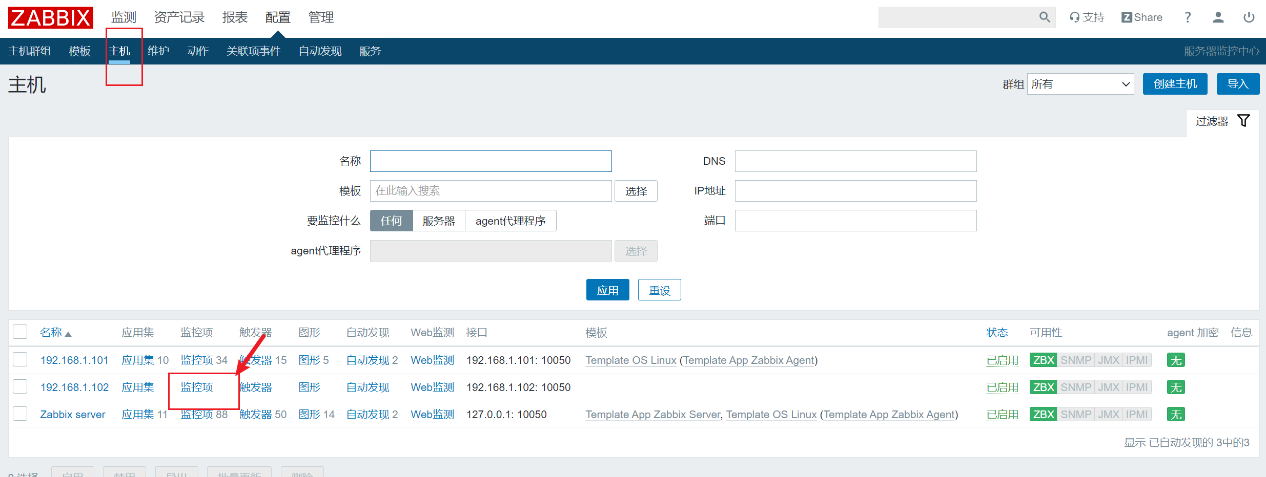The width and height of the screenshot is (1266, 477).
Task: Open the 配置 top menu
Action: click(278, 17)
